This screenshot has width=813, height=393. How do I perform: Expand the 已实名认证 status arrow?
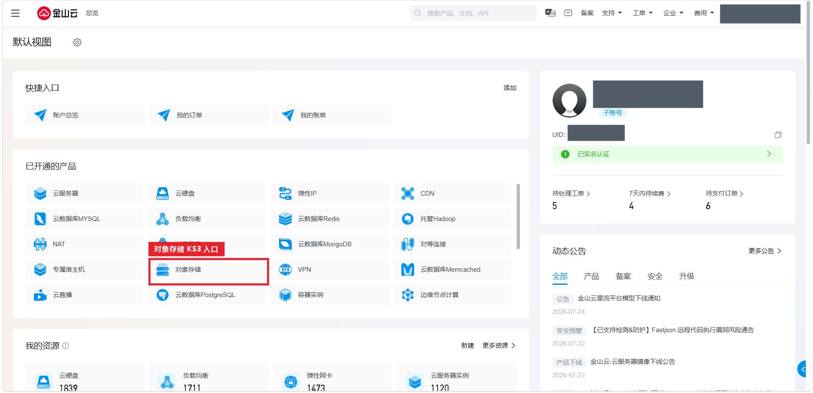tap(769, 154)
